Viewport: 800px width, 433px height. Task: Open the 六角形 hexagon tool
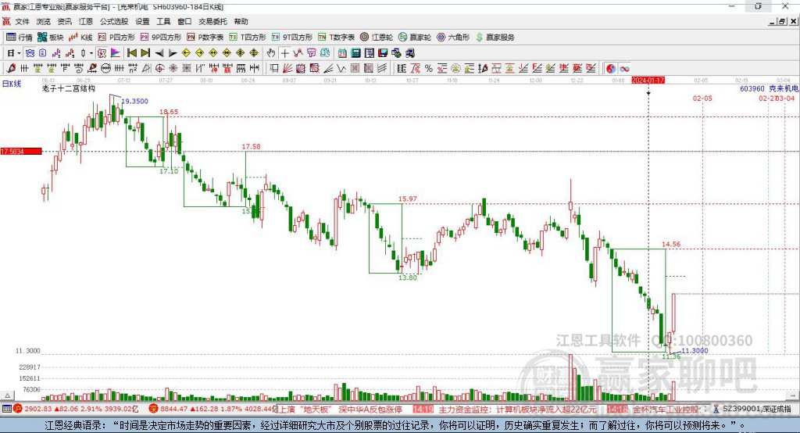pyautogui.click(x=453, y=38)
